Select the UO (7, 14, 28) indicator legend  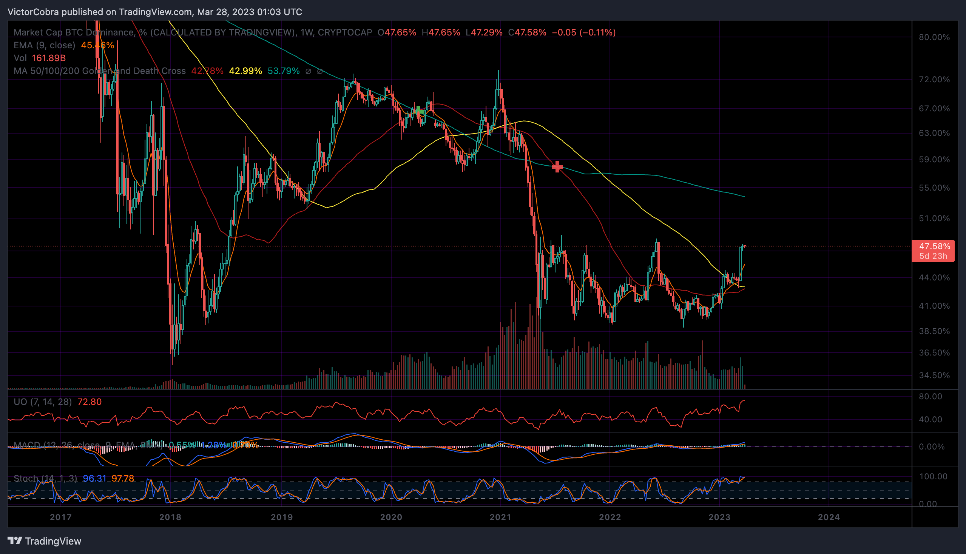click(43, 402)
